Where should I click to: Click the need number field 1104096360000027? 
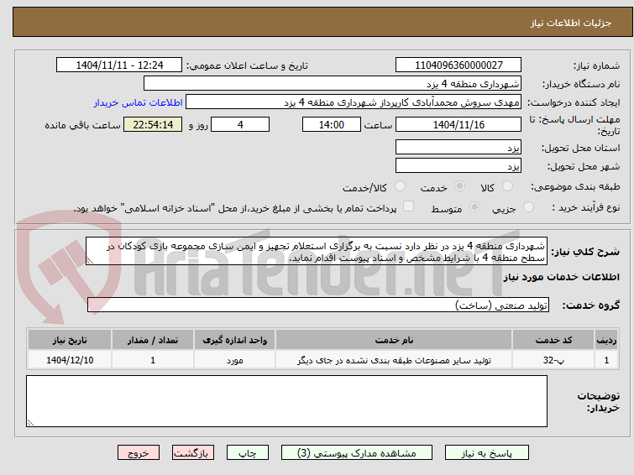(x=458, y=65)
